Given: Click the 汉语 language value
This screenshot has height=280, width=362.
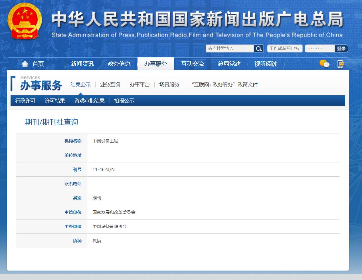Looking at the screenshot, I should (x=97, y=241).
